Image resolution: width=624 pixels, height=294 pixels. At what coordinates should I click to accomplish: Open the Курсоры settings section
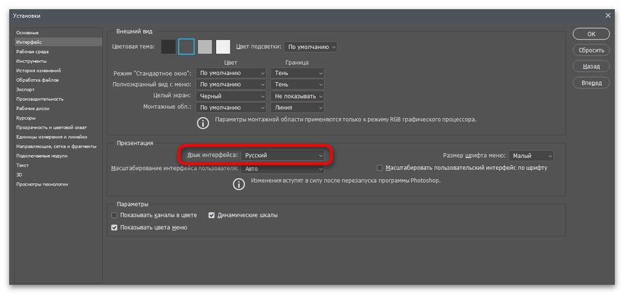(26, 117)
